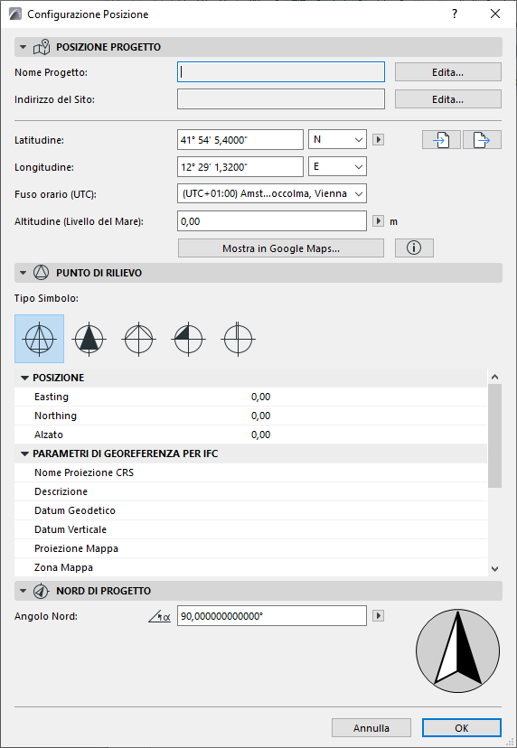Click the export location file icon

[482, 140]
